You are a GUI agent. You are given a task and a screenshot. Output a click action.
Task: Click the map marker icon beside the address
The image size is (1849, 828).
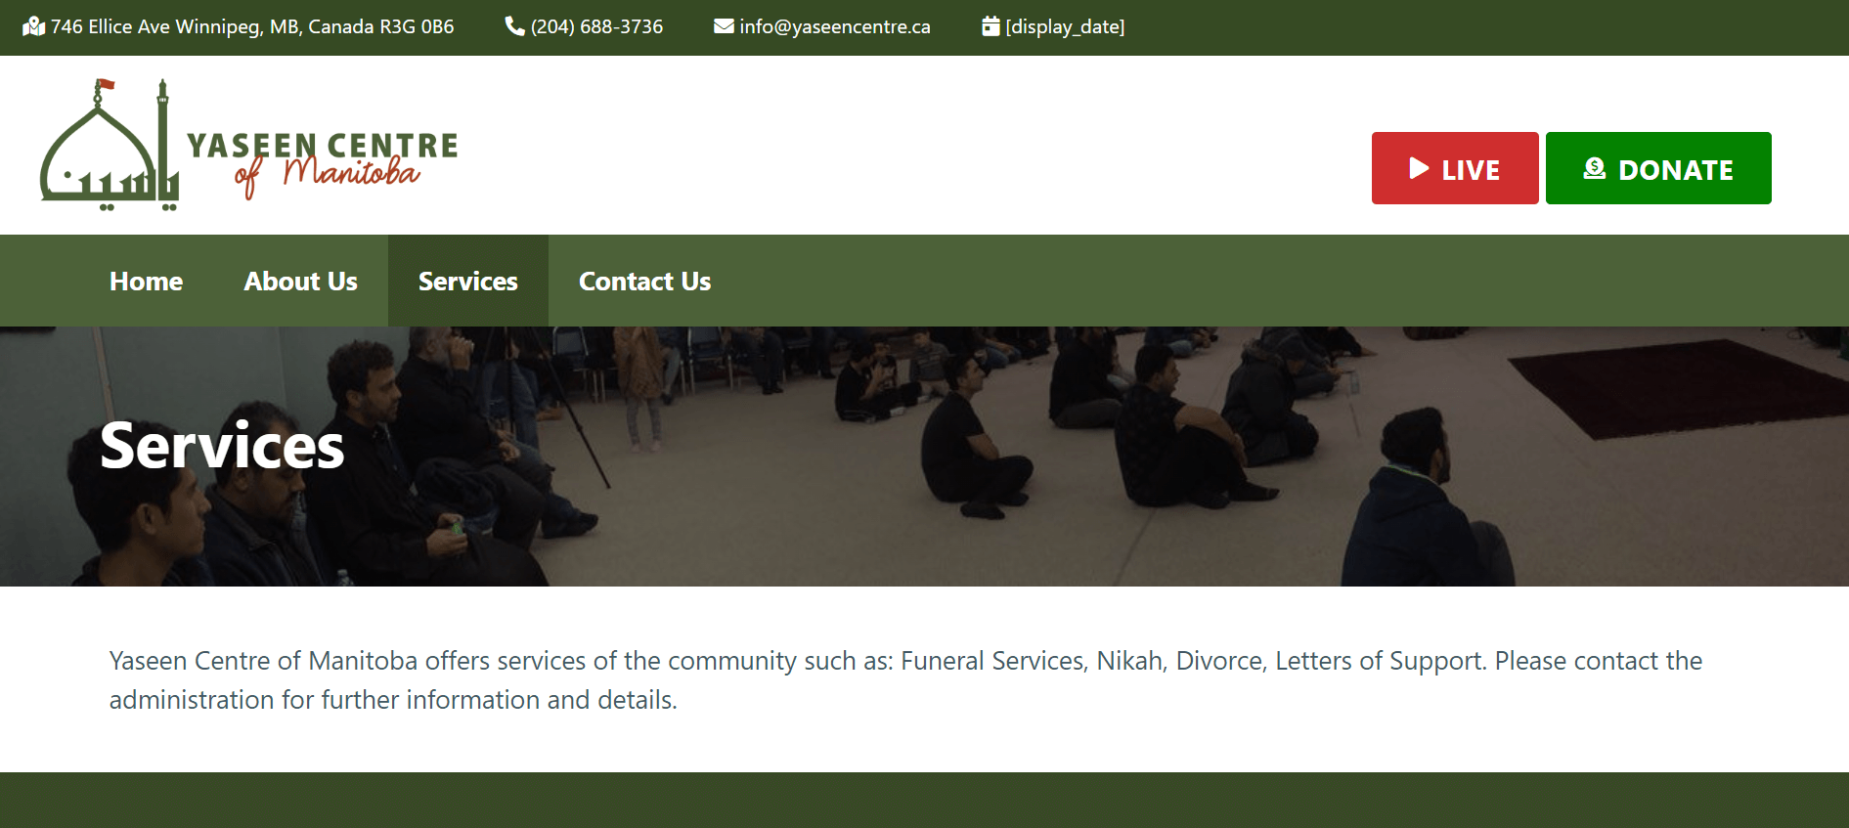pyautogui.click(x=34, y=26)
